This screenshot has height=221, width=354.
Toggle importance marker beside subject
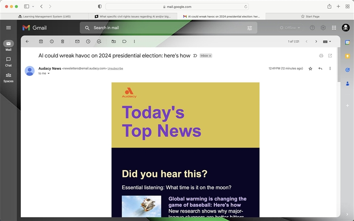(195, 56)
